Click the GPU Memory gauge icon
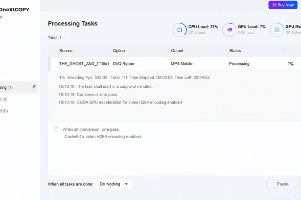The width and height of the screenshot is (301, 200). [277, 30]
